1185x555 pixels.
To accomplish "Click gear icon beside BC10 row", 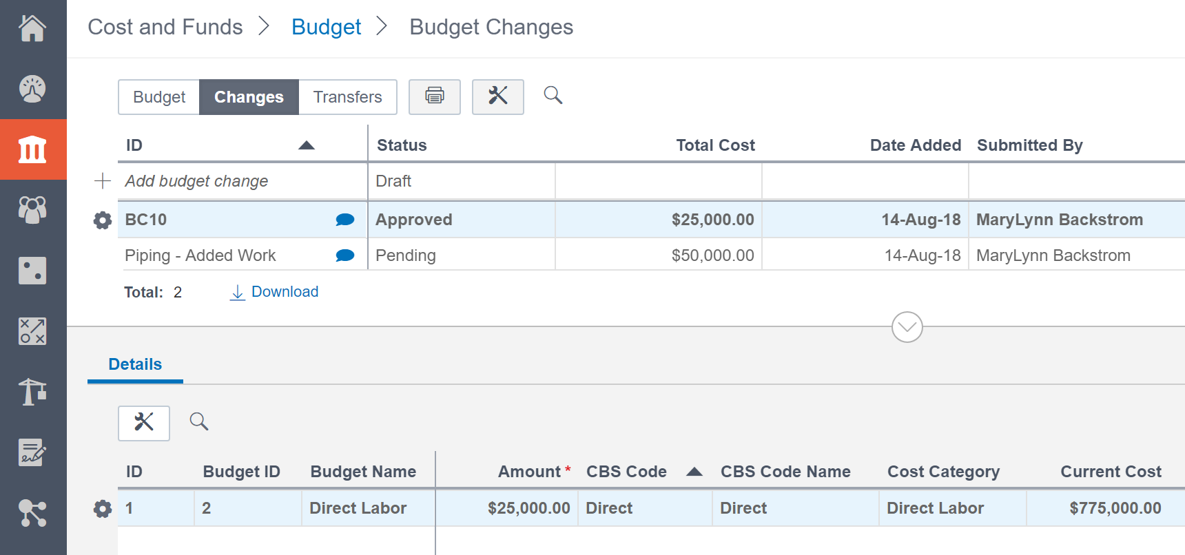I will (103, 220).
